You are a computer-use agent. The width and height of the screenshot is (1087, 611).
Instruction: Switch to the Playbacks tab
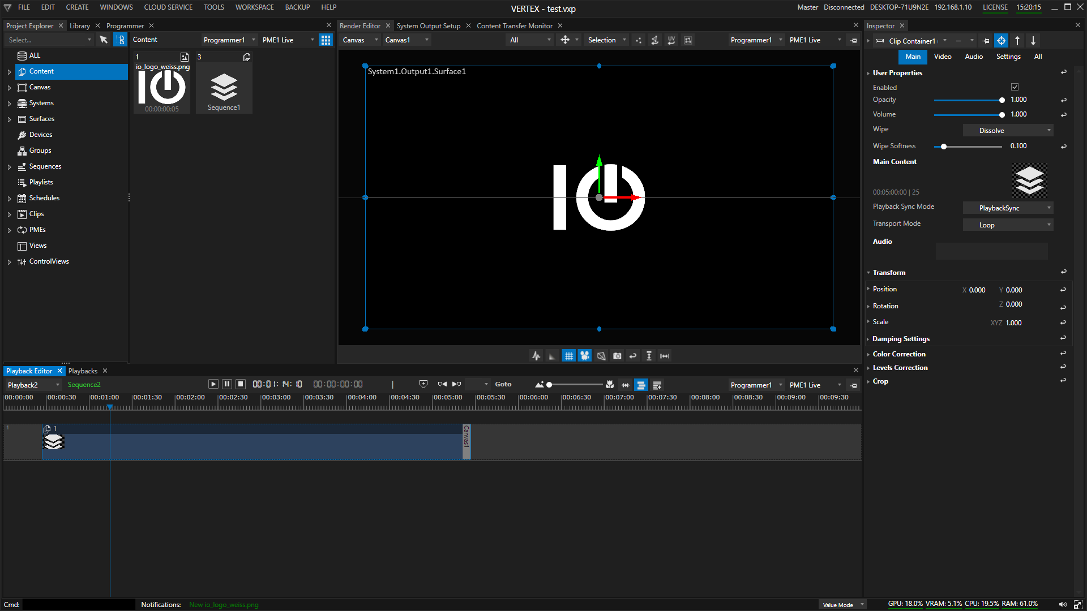83,371
